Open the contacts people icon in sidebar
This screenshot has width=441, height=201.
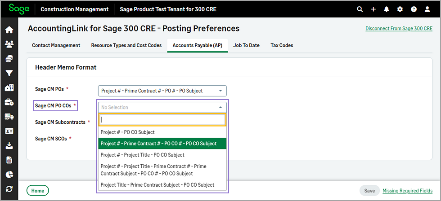click(9, 44)
